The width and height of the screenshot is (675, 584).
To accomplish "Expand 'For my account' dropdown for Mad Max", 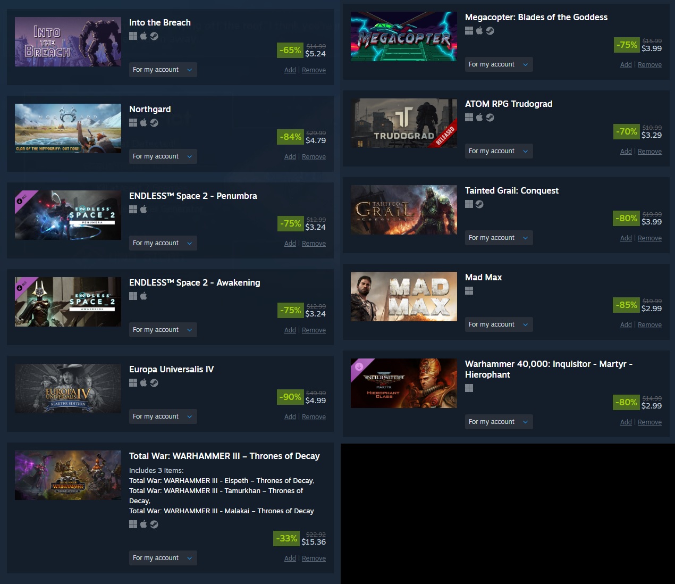I will coord(499,324).
